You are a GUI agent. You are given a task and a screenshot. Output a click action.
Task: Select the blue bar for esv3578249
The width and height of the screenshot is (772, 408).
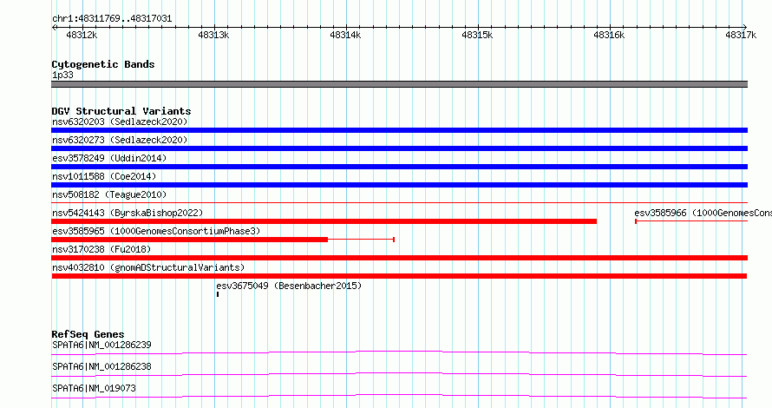pos(399,167)
